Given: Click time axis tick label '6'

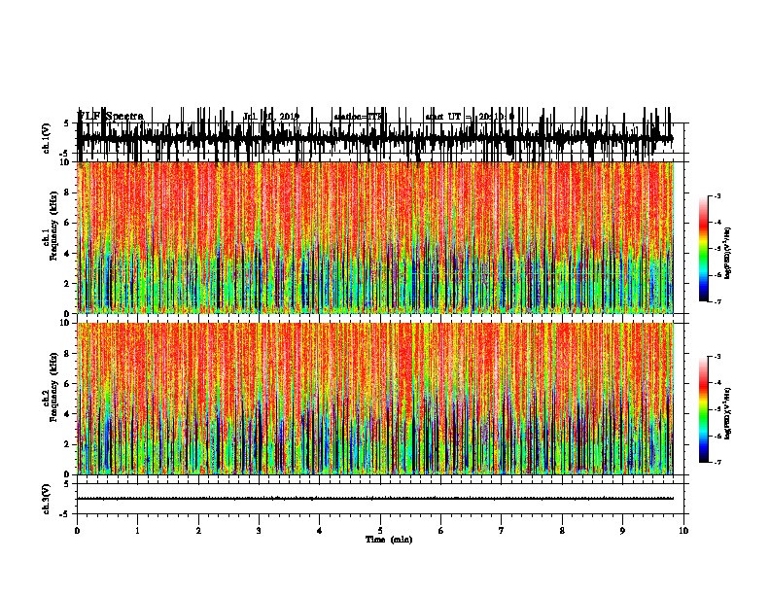Looking at the screenshot, I should [441, 531].
